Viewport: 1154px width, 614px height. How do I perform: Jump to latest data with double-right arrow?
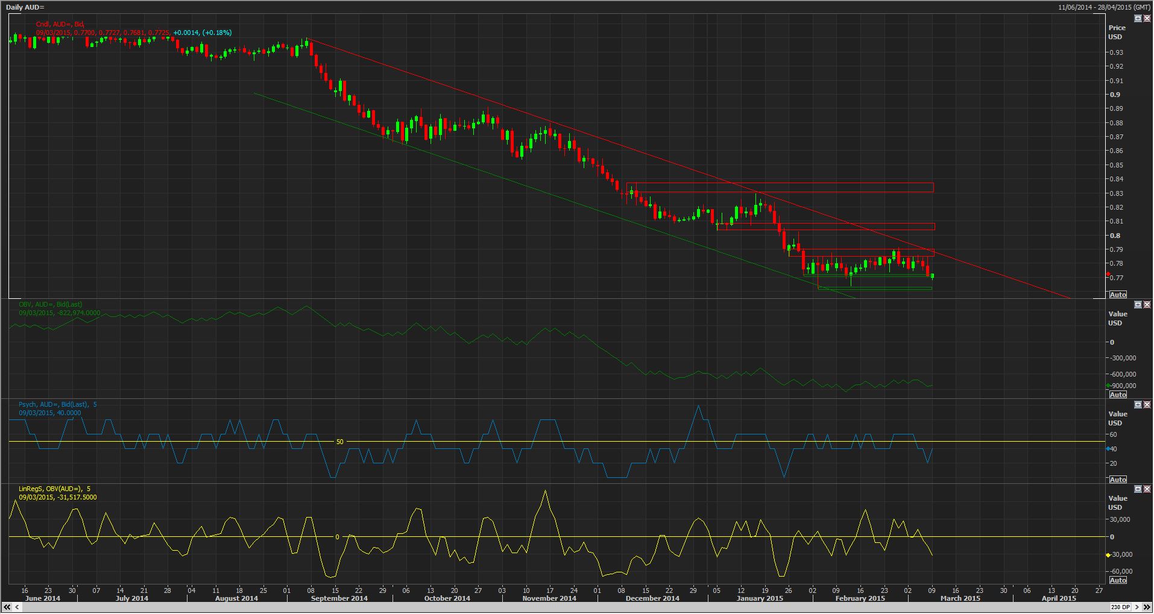[x=1147, y=607]
